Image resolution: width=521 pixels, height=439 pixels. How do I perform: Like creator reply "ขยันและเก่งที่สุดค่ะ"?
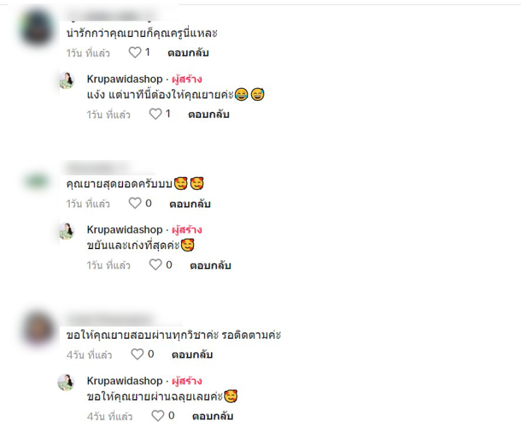pyautogui.click(x=156, y=265)
